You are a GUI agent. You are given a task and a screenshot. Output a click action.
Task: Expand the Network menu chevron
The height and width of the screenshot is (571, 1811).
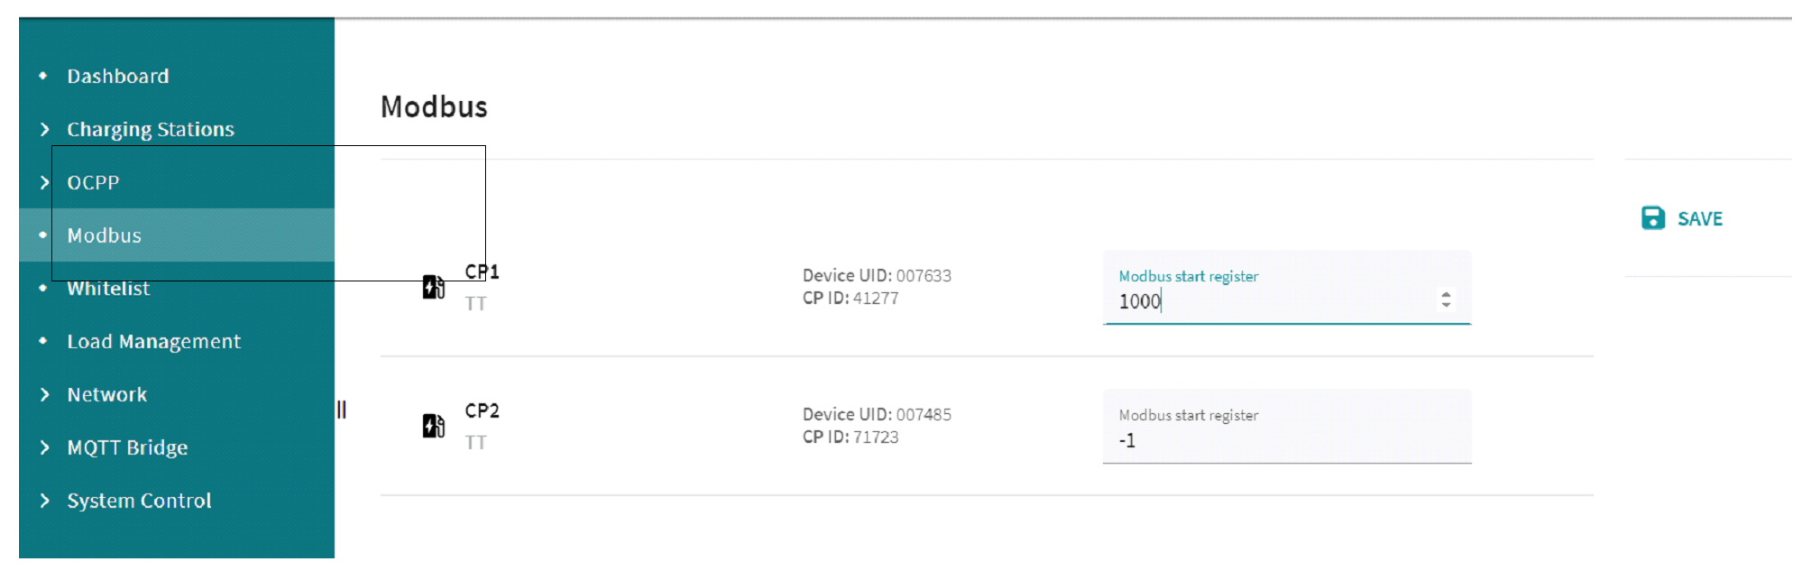coord(44,395)
